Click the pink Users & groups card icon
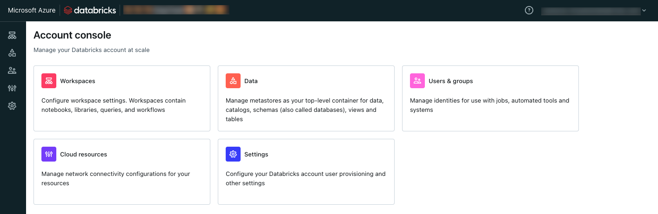The width and height of the screenshot is (658, 214). coord(417,81)
